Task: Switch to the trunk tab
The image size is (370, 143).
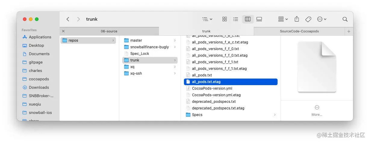Action: (206, 31)
